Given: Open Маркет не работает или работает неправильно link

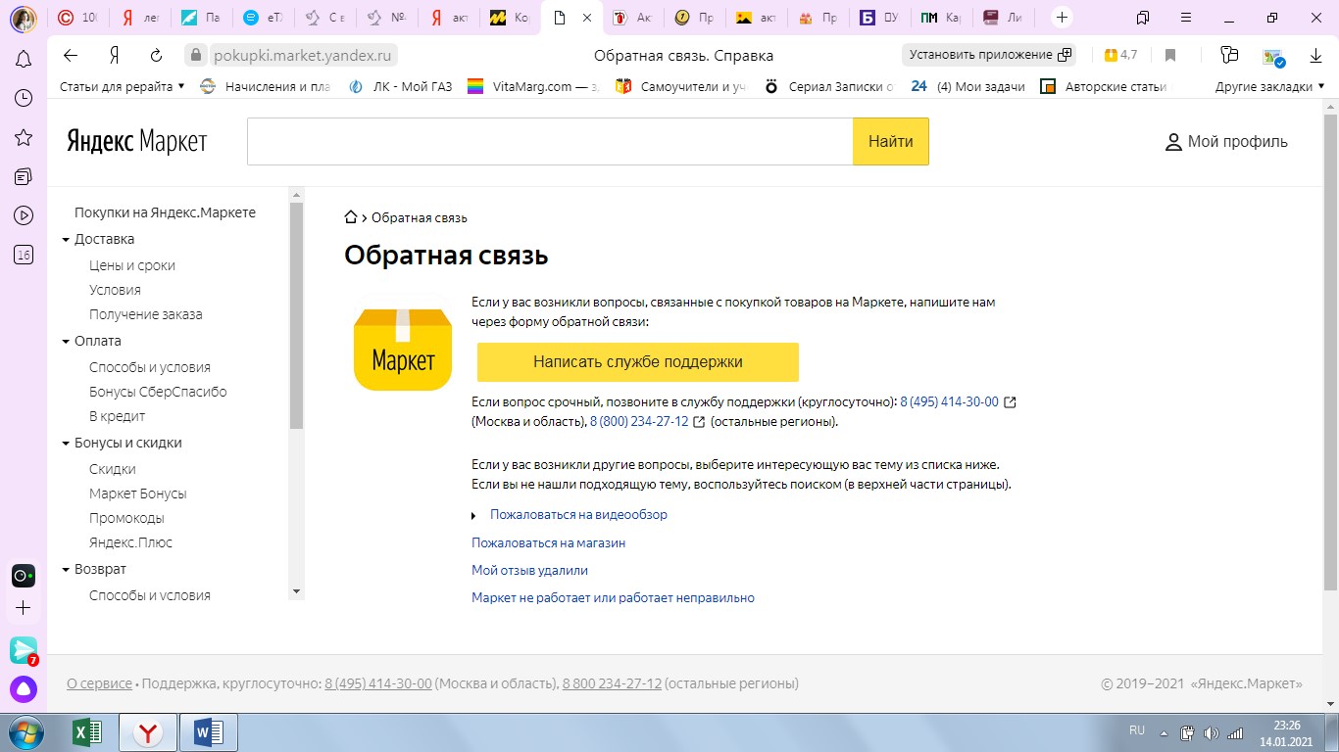Looking at the screenshot, I should pos(613,597).
